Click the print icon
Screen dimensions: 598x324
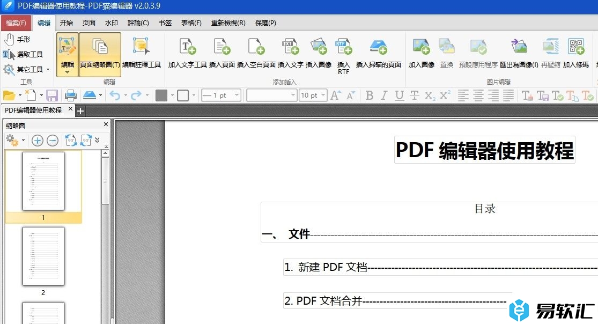(71, 95)
